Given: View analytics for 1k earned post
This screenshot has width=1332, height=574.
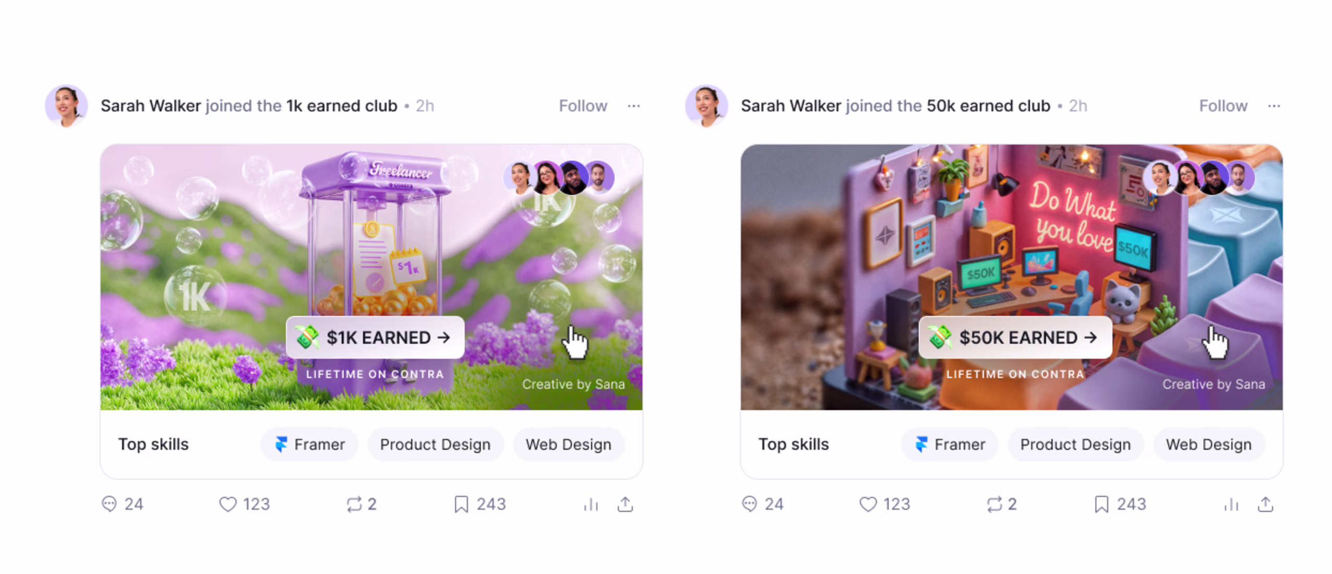Looking at the screenshot, I should 591,504.
